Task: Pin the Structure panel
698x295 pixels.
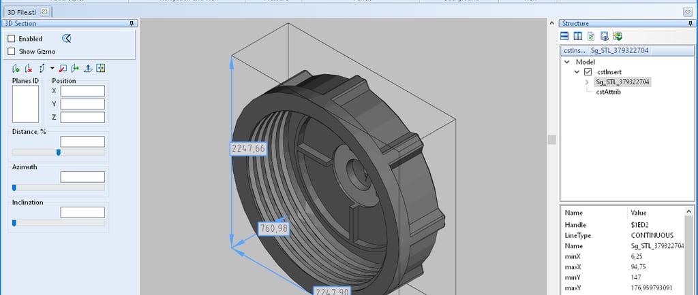Action: click(x=691, y=24)
